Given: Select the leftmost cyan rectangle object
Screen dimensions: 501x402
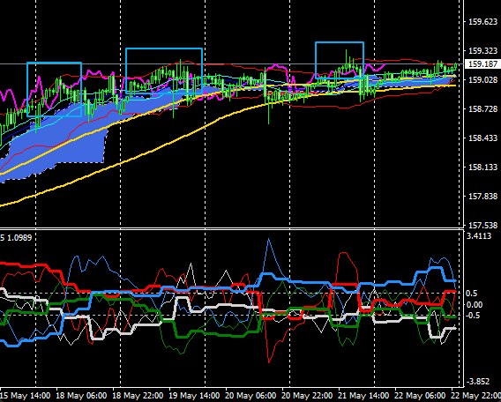Looking at the screenshot, I should (x=55, y=89).
